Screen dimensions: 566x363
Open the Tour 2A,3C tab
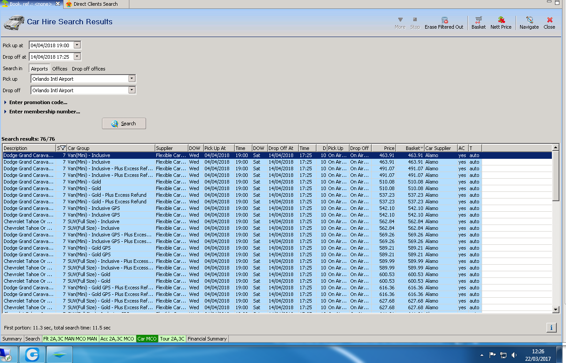(x=172, y=339)
